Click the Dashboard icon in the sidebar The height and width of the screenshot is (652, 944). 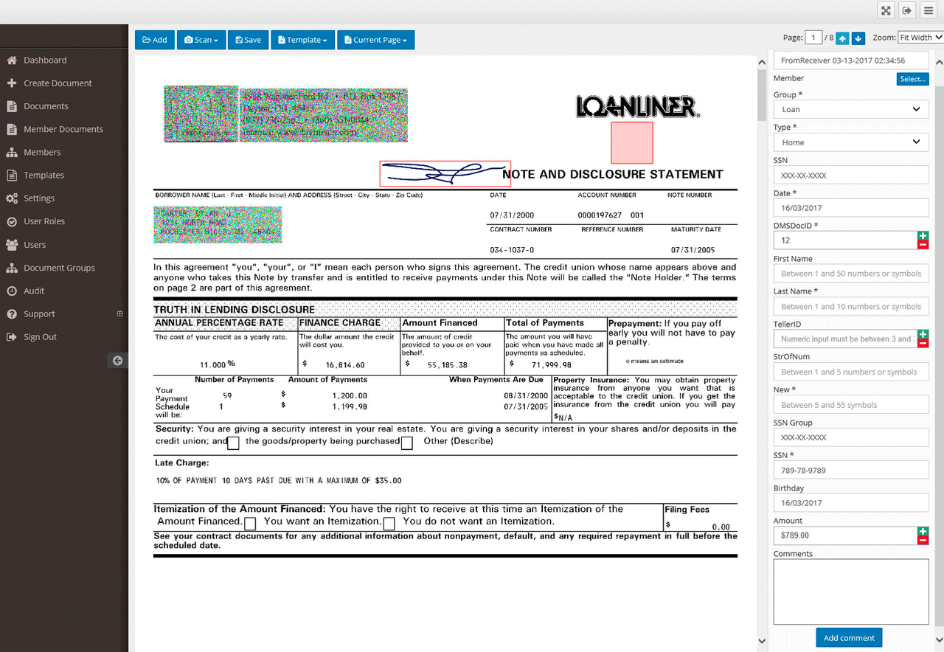pyautogui.click(x=11, y=60)
